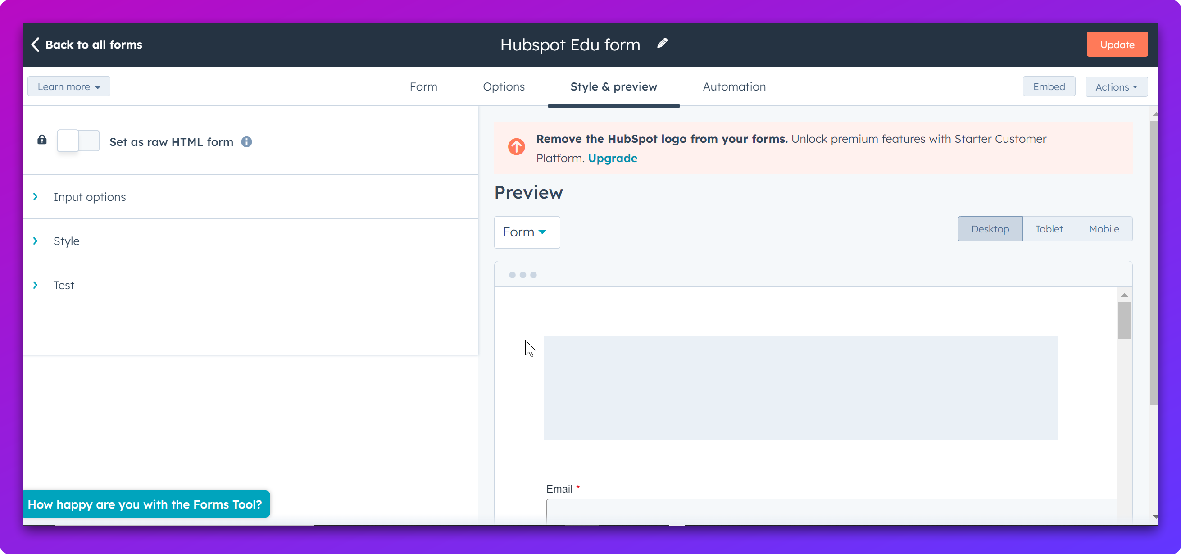Select the Style & preview tab

coord(613,86)
